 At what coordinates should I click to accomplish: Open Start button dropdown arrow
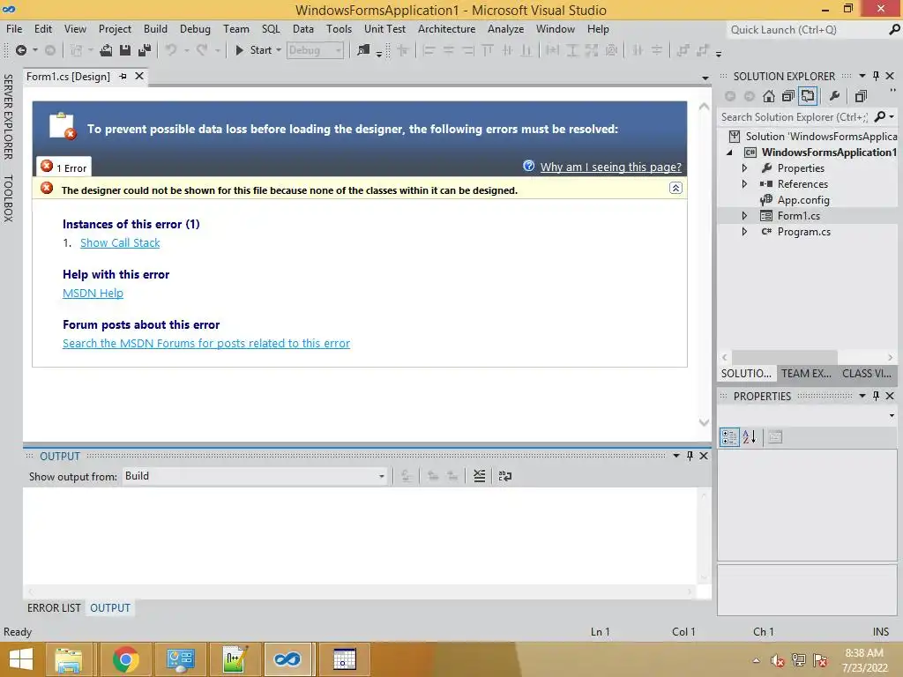click(x=279, y=50)
